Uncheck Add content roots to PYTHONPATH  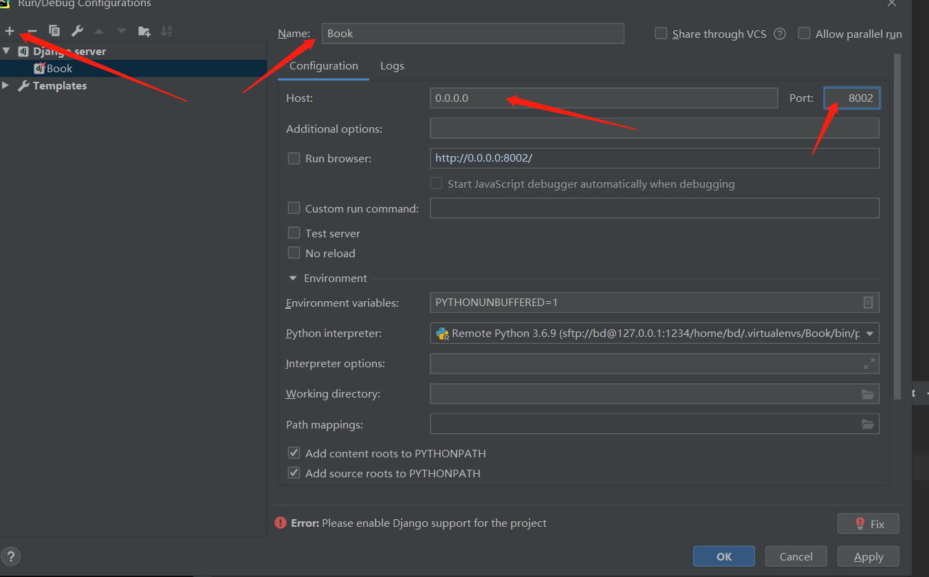coord(294,453)
